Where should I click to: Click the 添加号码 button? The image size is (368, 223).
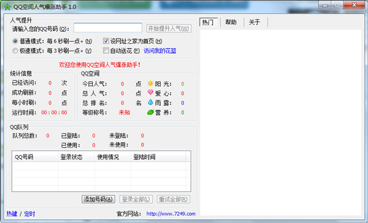coord(98,199)
